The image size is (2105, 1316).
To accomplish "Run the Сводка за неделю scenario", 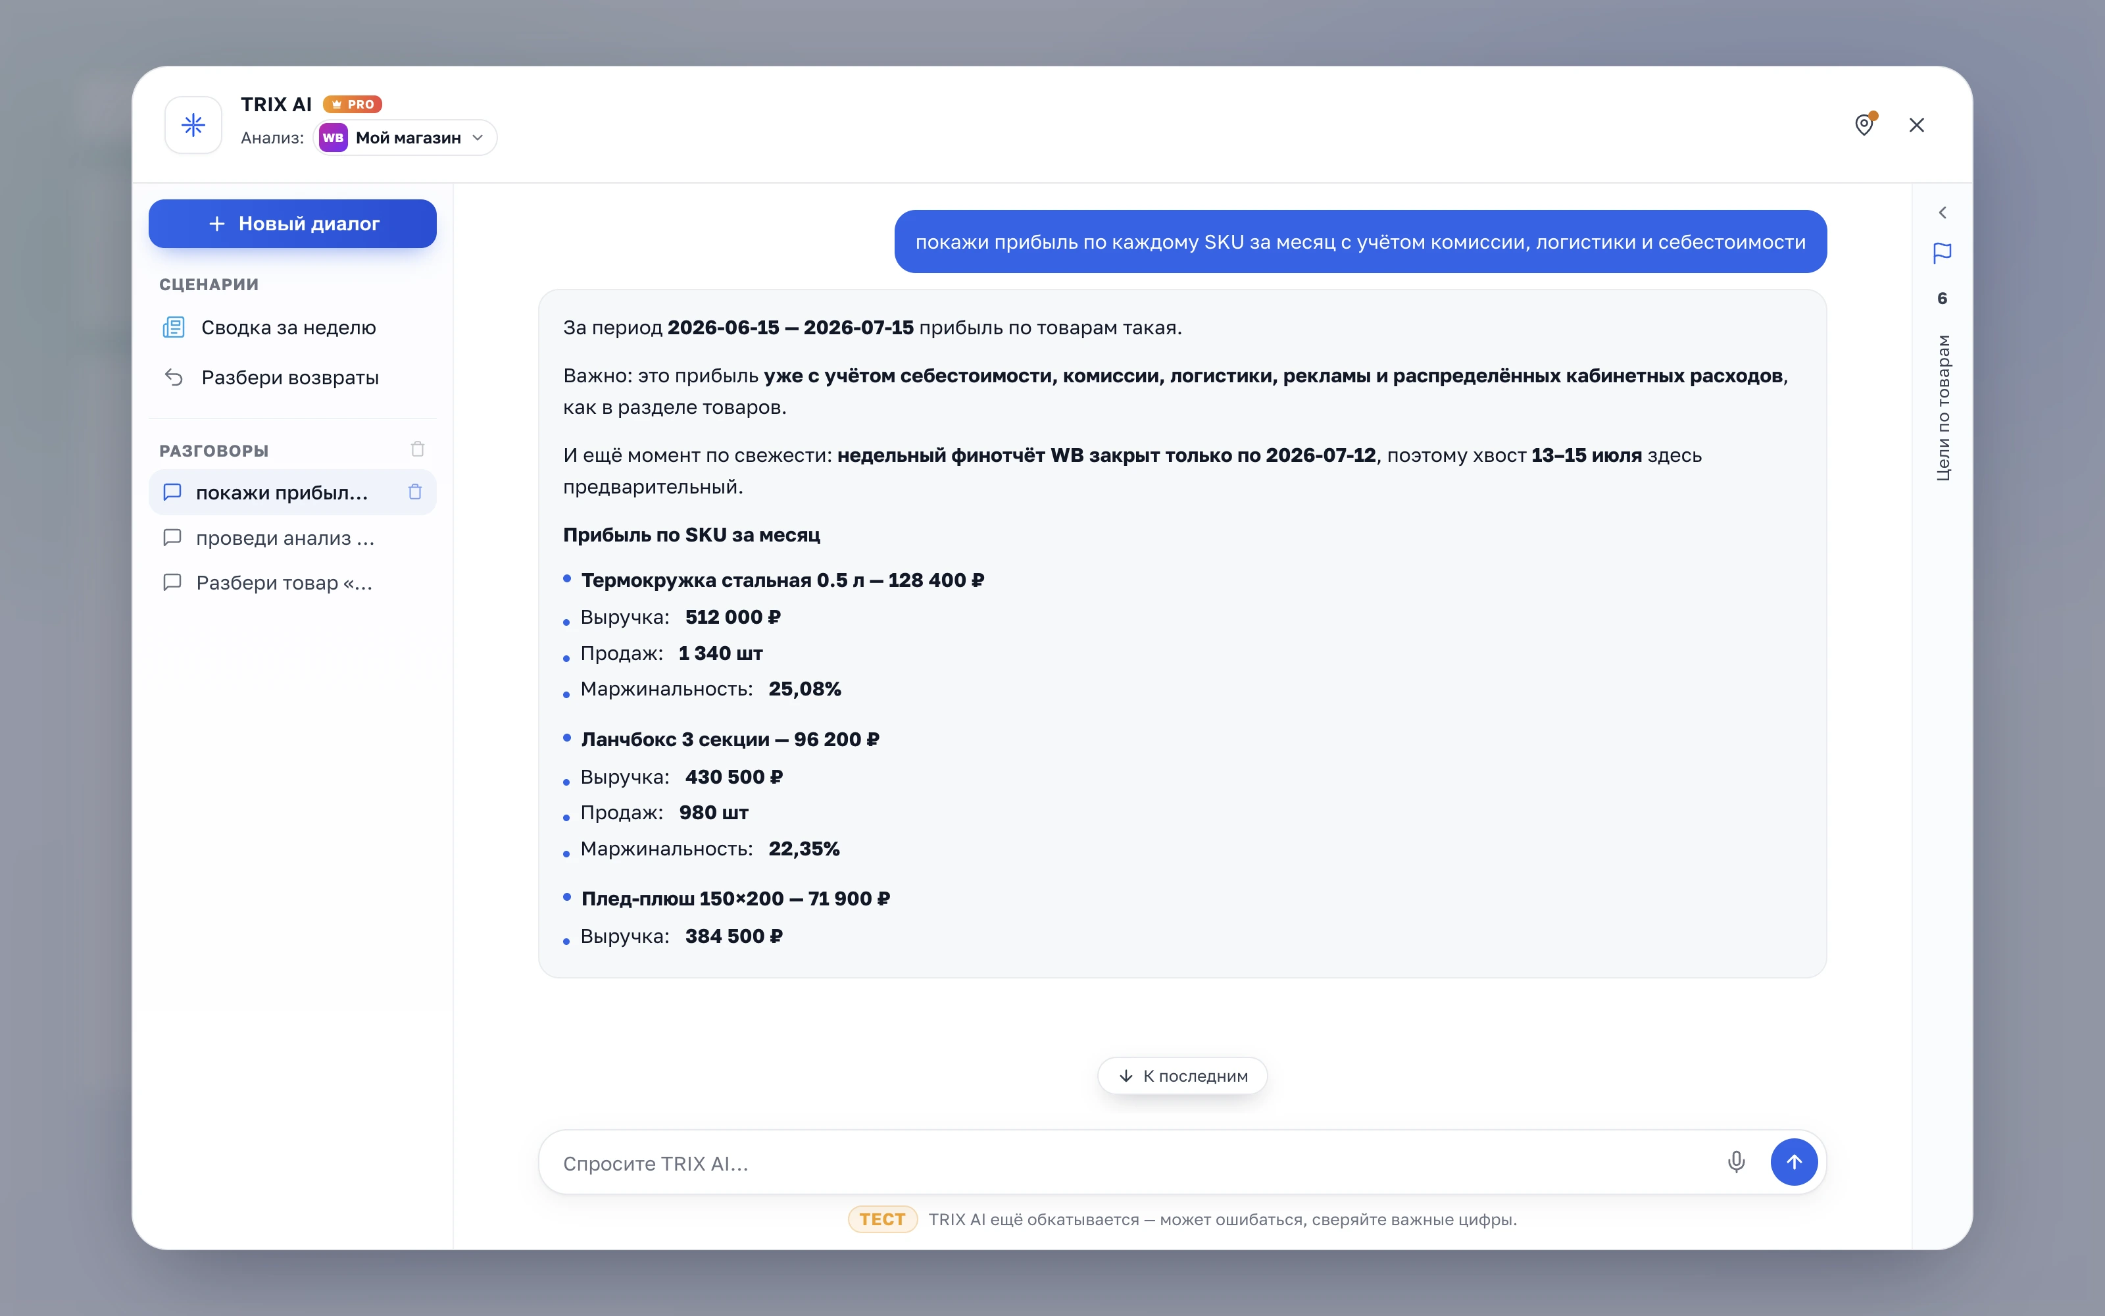I will (x=292, y=327).
